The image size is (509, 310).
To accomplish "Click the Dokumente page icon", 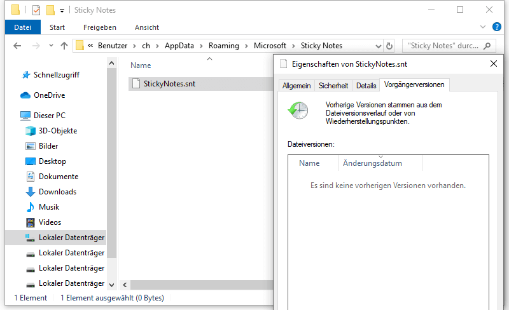I will coord(30,177).
